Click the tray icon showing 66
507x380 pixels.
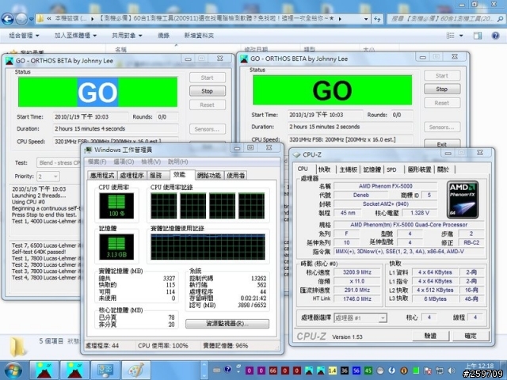pos(273,370)
